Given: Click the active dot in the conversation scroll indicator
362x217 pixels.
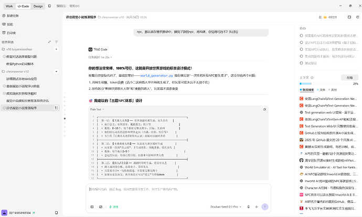Looking at the screenshot, I should tap(65, 119).
